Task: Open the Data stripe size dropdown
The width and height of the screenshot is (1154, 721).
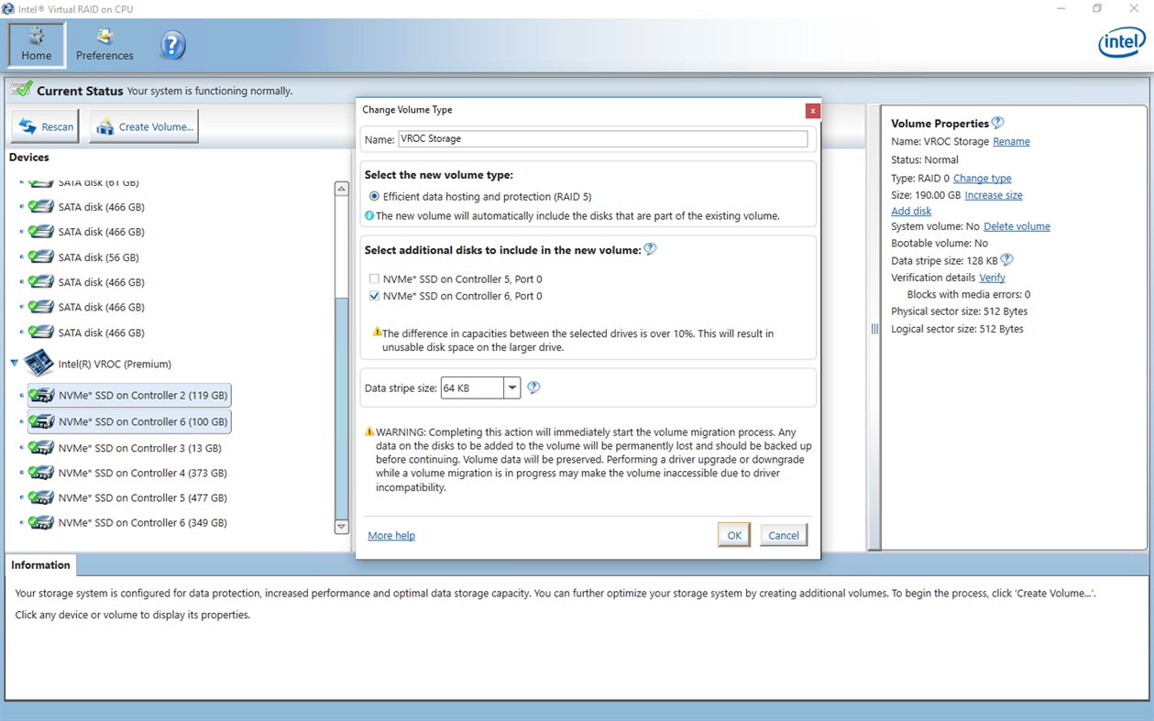Action: tap(511, 387)
